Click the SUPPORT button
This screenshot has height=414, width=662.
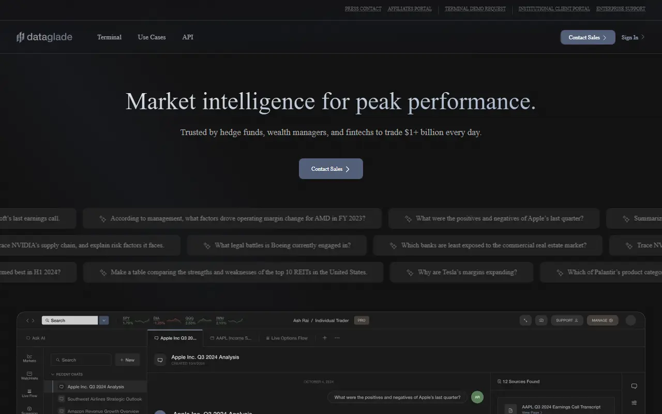coord(567,320)
